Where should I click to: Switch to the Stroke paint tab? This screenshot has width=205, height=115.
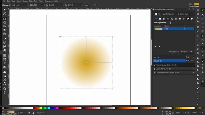169,14
